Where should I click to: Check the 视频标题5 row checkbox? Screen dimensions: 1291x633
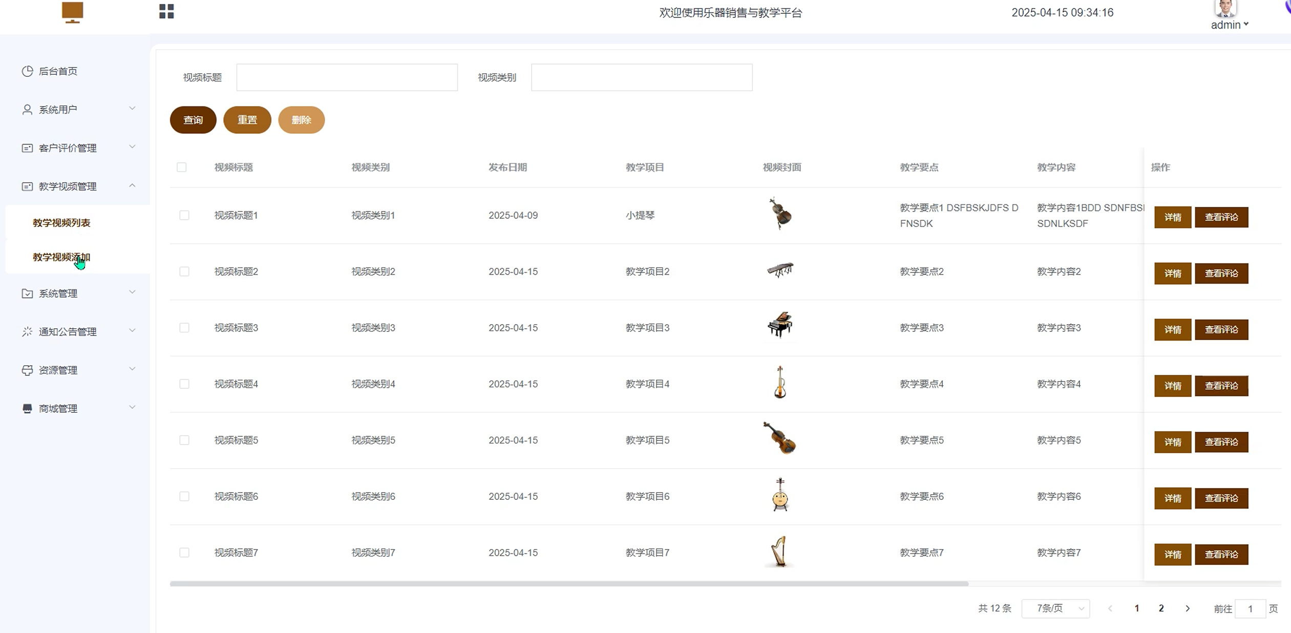click(x=184, y=440)
